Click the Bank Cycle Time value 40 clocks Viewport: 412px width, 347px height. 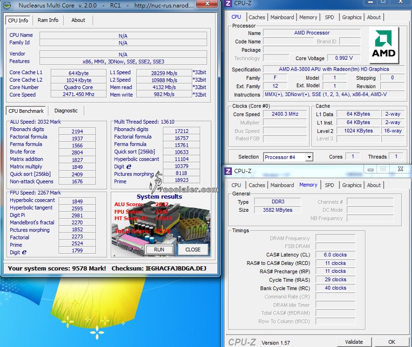tap(335, 288)
